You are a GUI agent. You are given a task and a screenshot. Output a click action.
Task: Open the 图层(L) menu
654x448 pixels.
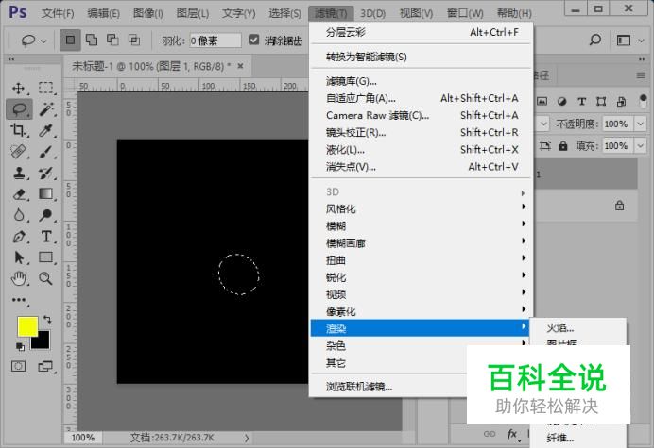tap(192, 13)
